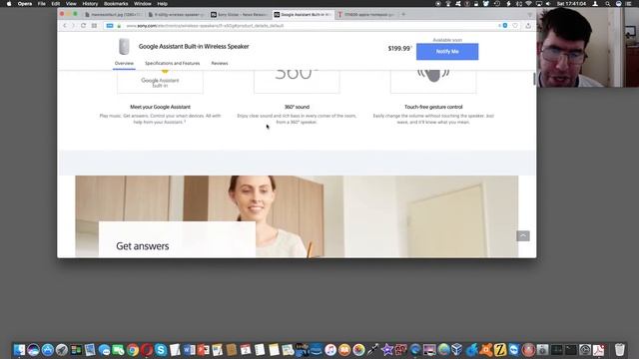
Task: Click the Touch-free gesture control image
Action: point(433,82)
